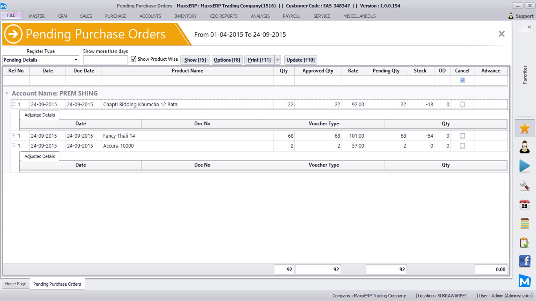Switch to the Home Page tab
Viewport: 536px width, 301px height.
(16, 284)
